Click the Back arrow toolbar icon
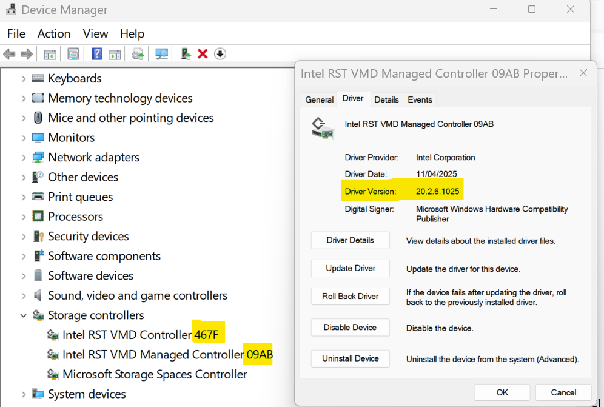 coord(9,54)
